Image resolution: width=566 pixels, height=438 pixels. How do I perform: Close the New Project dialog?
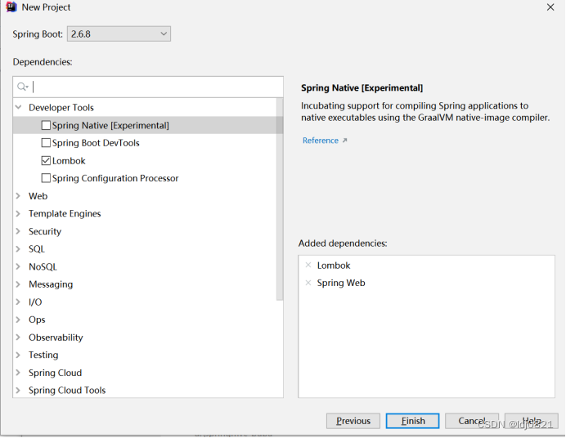tap(550, 7)
